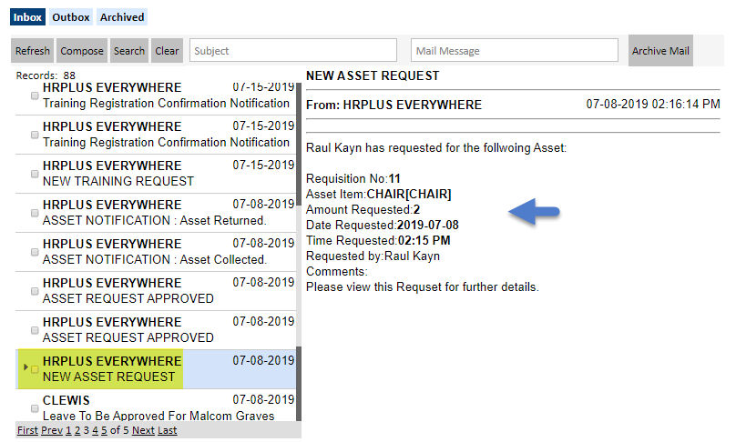Image resolution: width=736 pixels, height=442 pixels.
Task: Go to Last page link
Action: pos(167,430)
